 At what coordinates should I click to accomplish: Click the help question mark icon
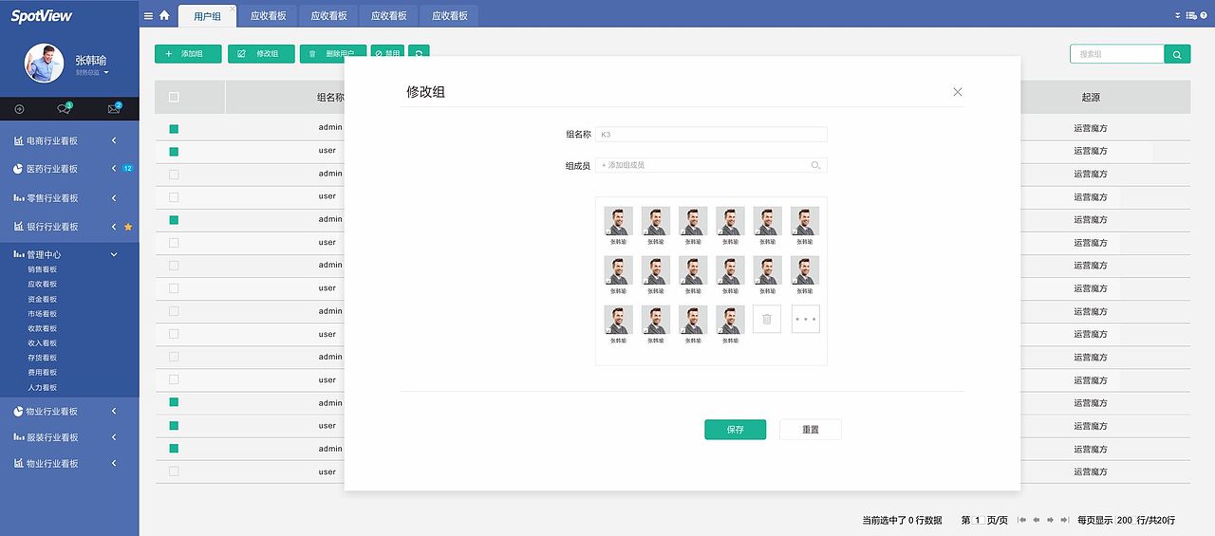point(1206,15)
